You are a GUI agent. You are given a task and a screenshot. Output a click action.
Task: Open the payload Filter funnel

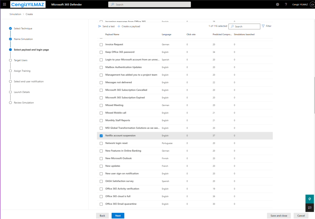267,26
